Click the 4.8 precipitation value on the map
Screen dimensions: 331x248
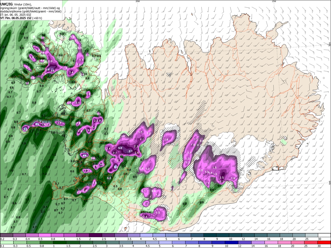(x=84, y=156)
